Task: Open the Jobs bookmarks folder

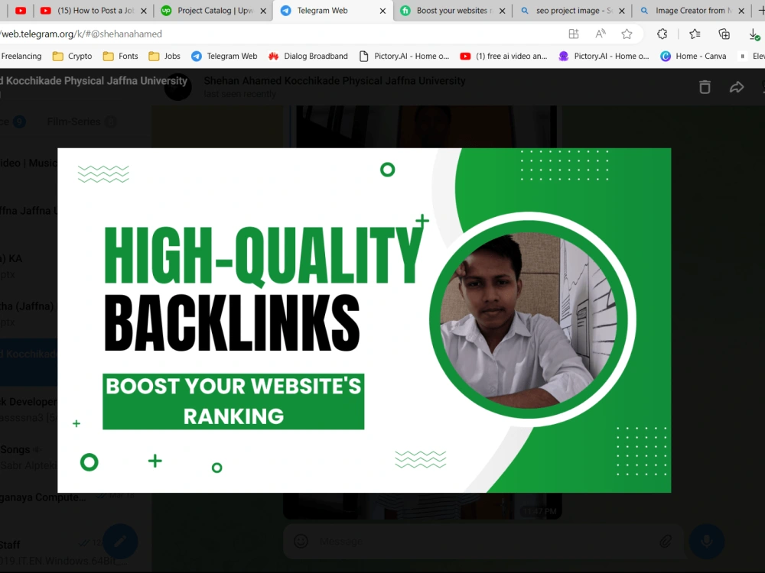Action: pos(164,56)
